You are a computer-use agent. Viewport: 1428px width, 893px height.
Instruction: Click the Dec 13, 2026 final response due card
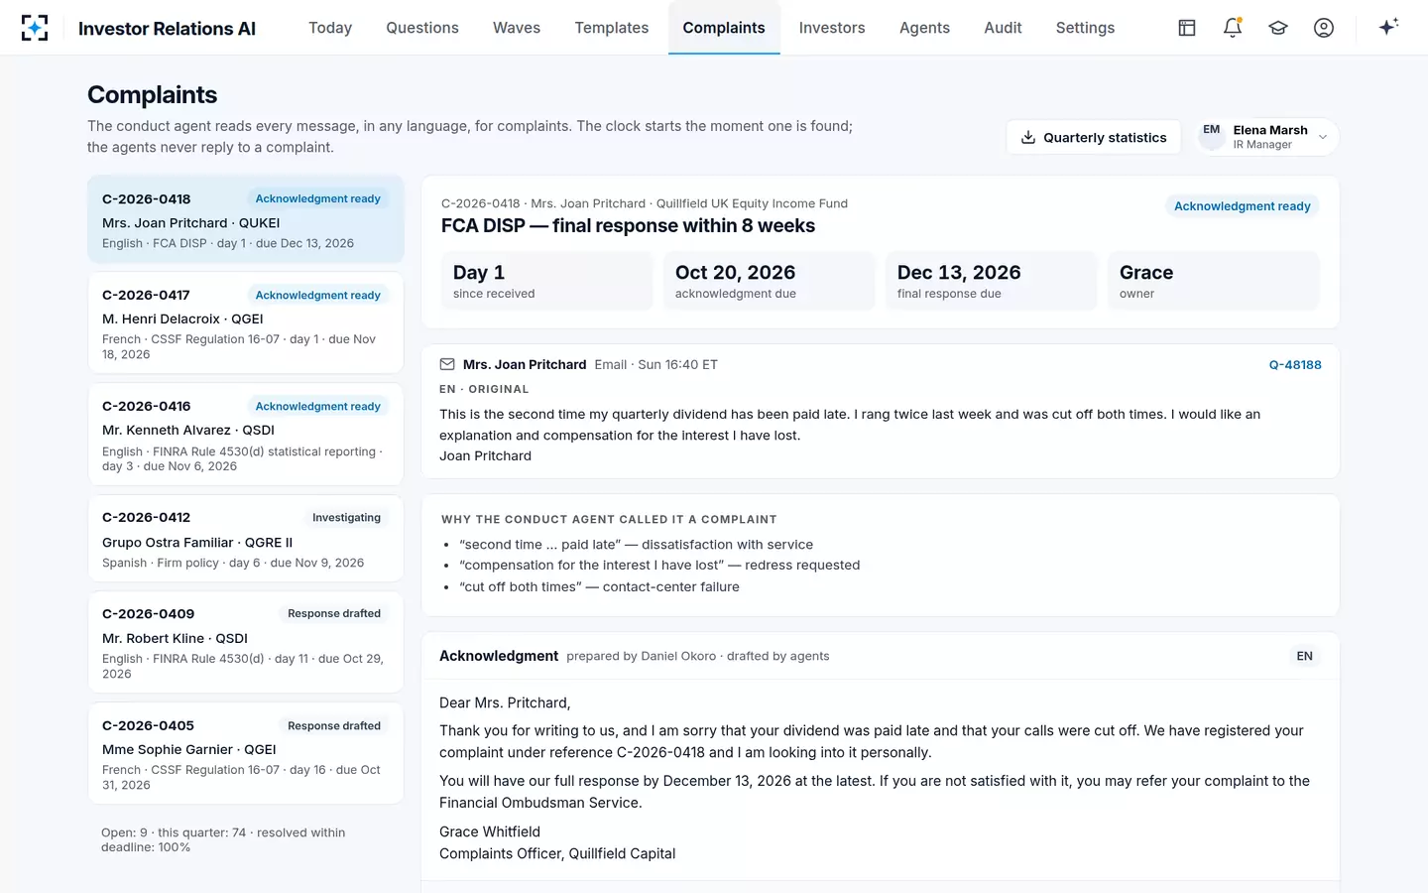[992, 281]
